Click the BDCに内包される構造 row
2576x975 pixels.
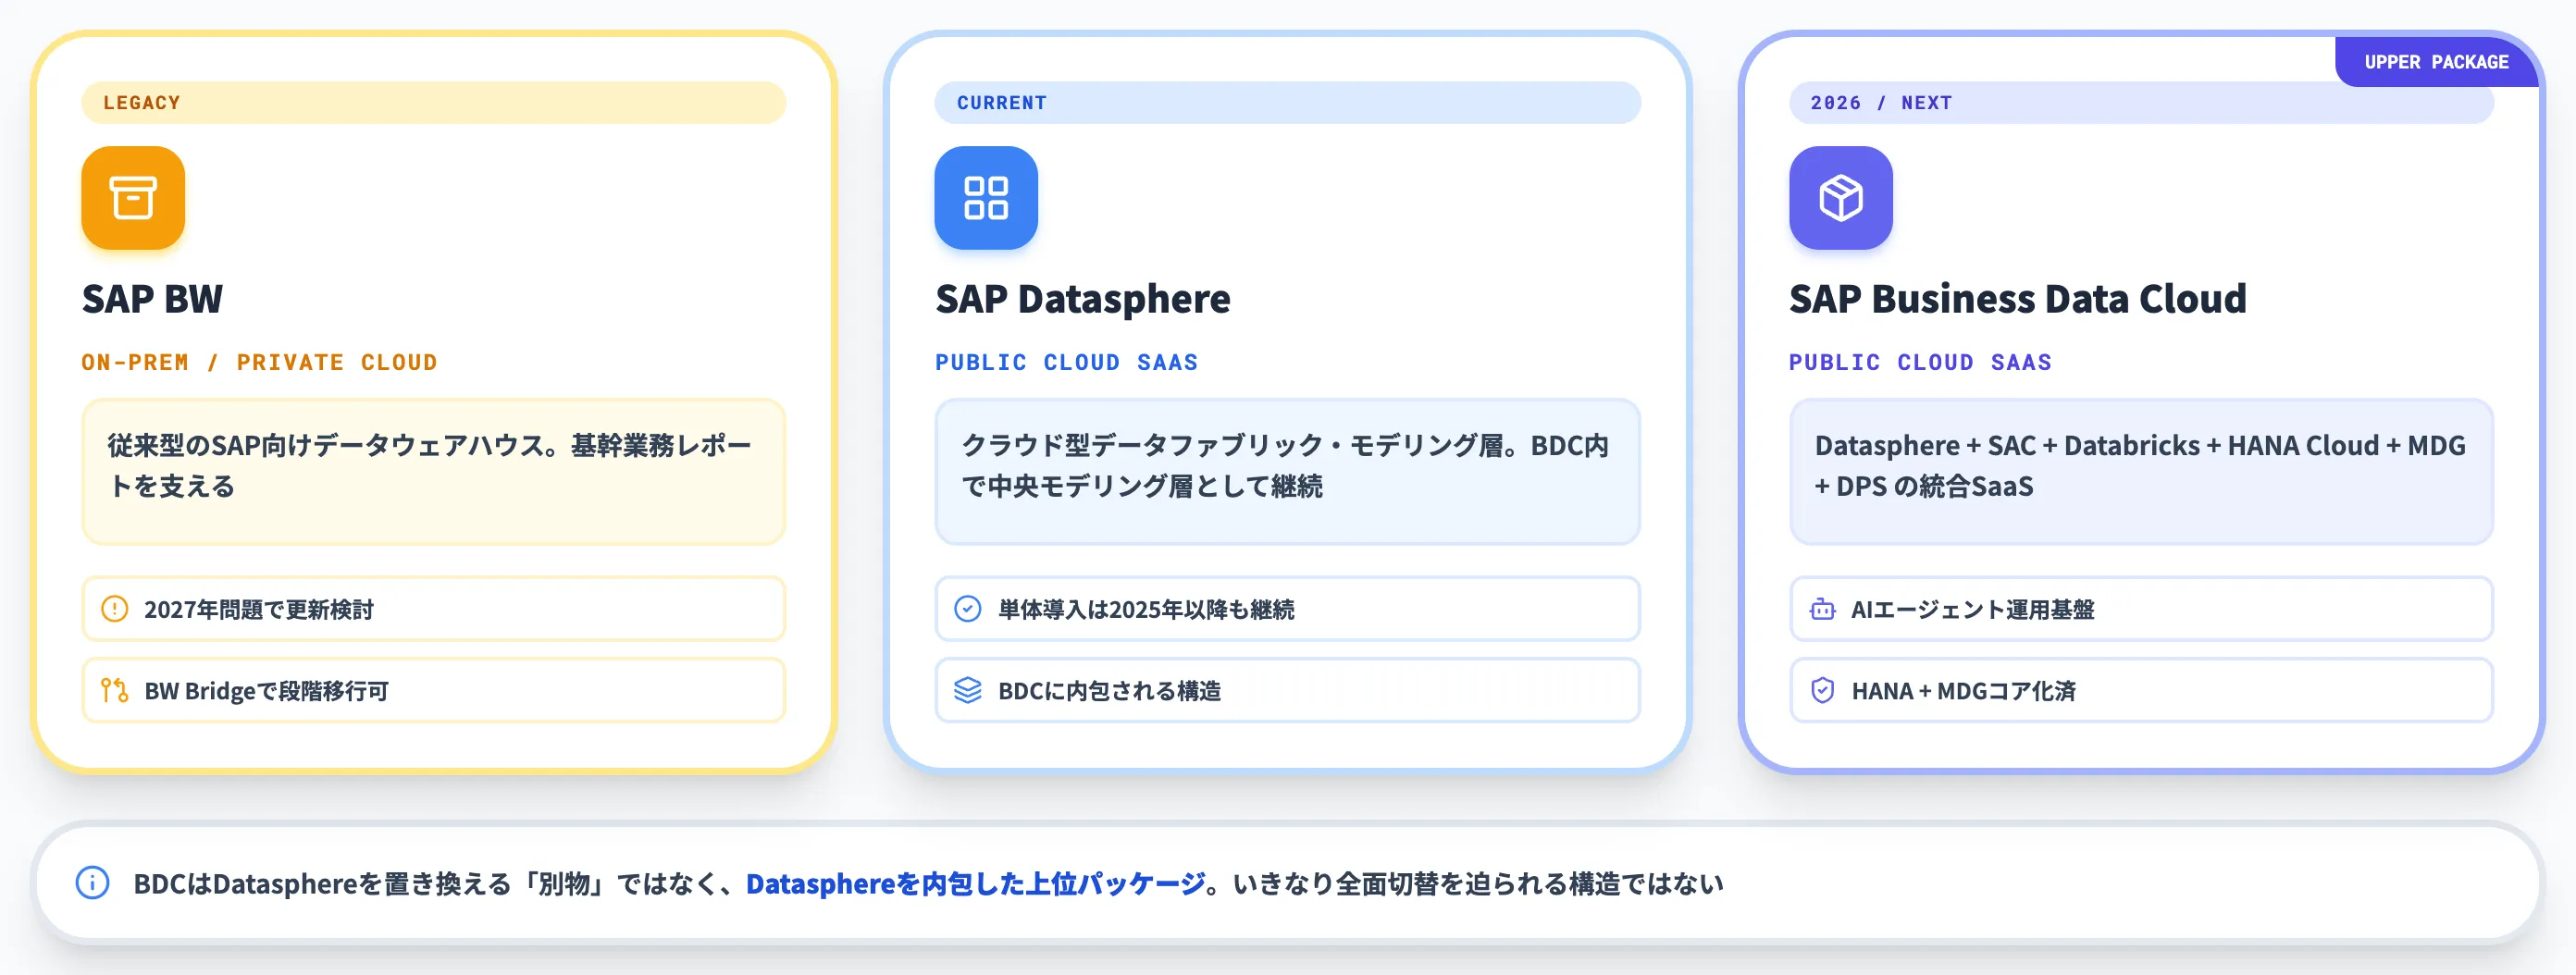1287,691
